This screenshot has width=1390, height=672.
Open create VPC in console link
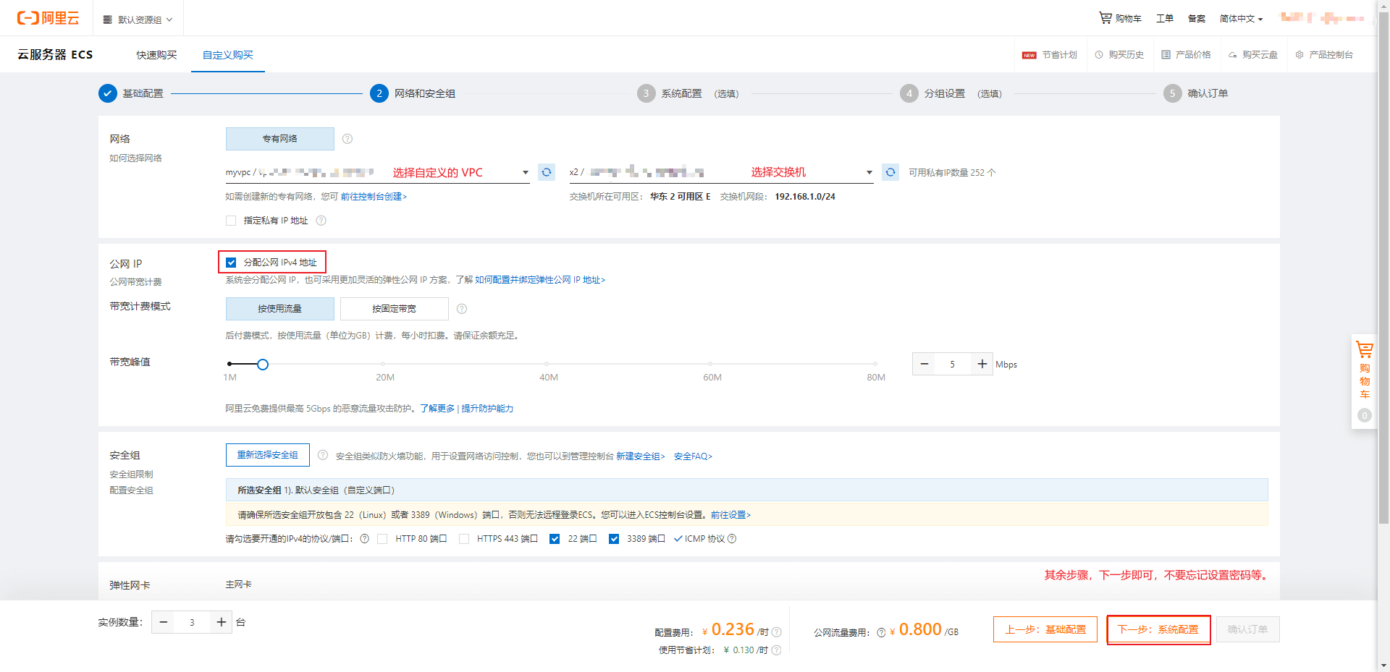(x=374, y=197)
